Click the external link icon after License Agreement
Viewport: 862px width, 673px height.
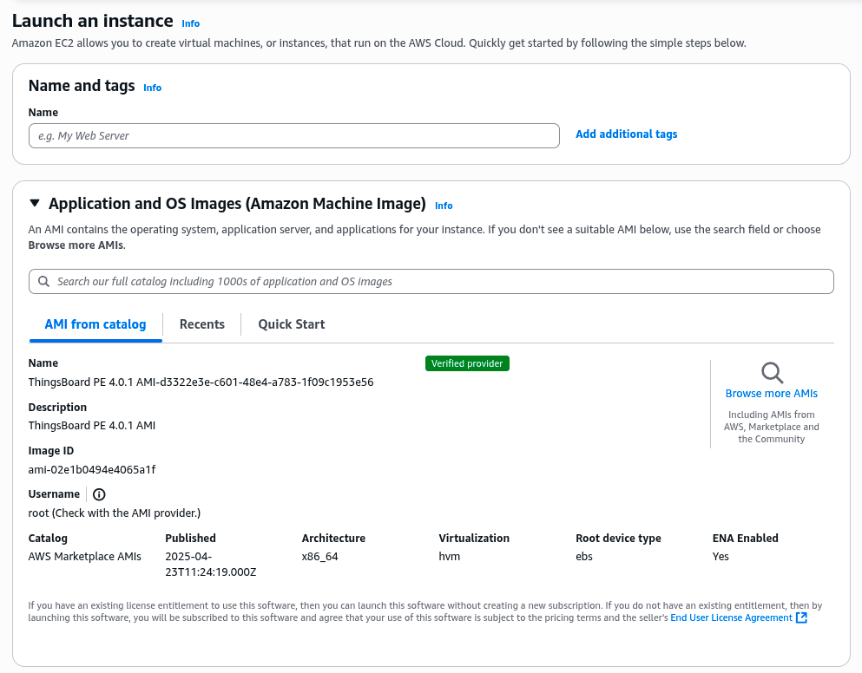[x=801, y=617]
